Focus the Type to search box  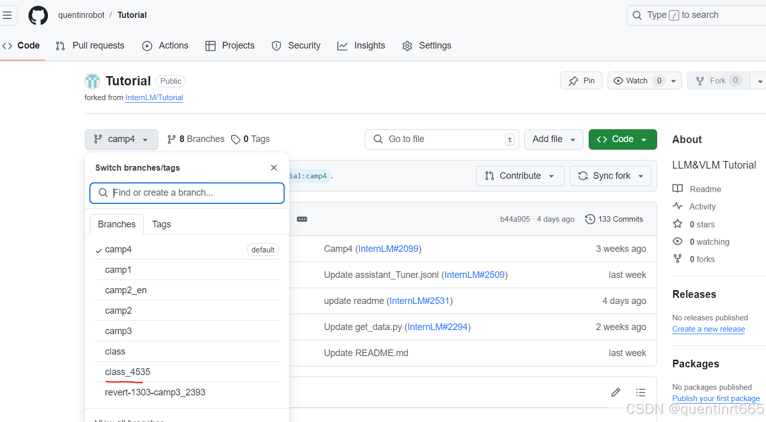point(697,15)
